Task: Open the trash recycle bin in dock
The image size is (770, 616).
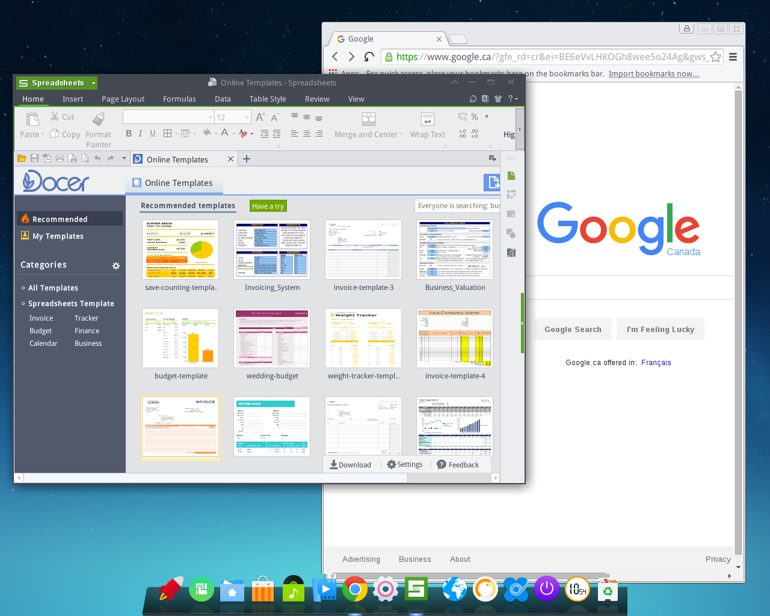Action: 608,590
